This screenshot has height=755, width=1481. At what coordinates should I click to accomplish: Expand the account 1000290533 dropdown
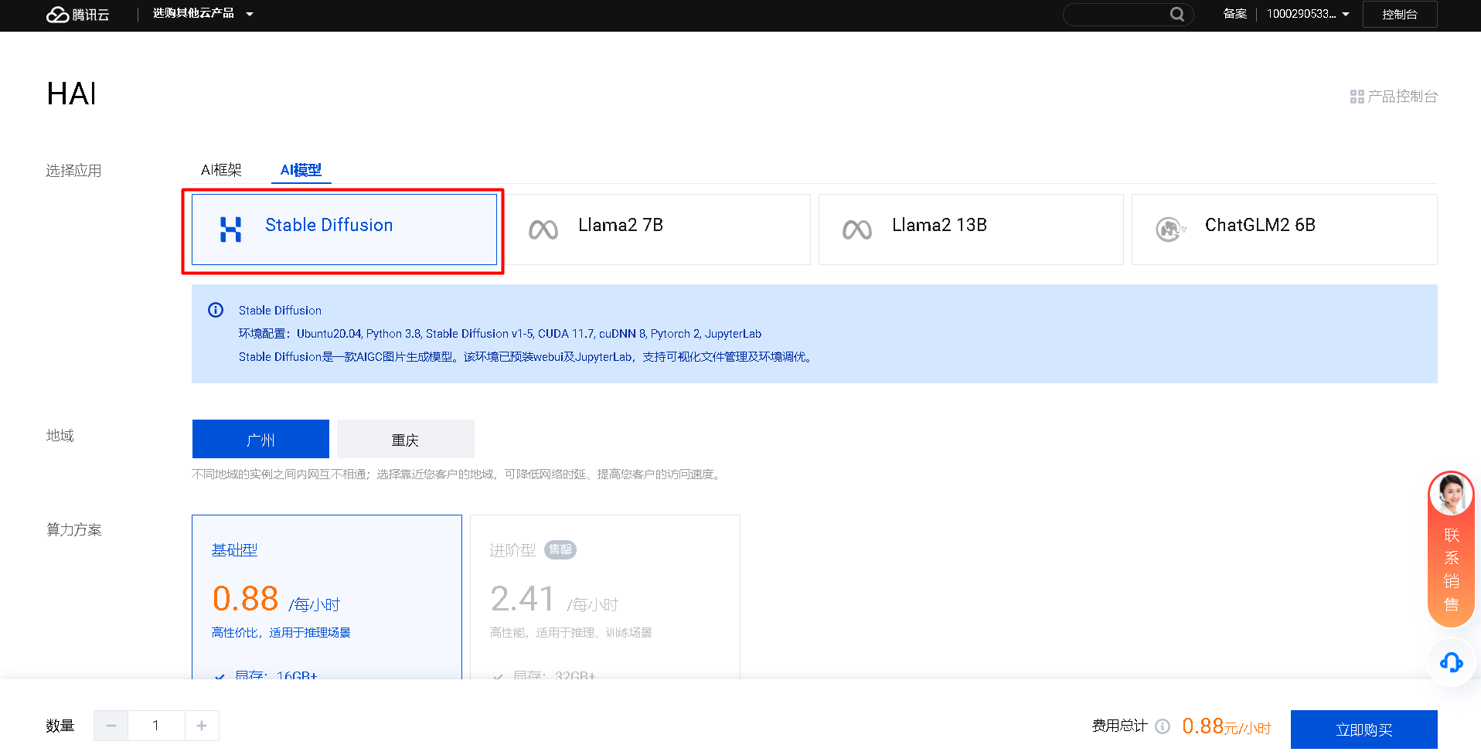[1308, 14]
